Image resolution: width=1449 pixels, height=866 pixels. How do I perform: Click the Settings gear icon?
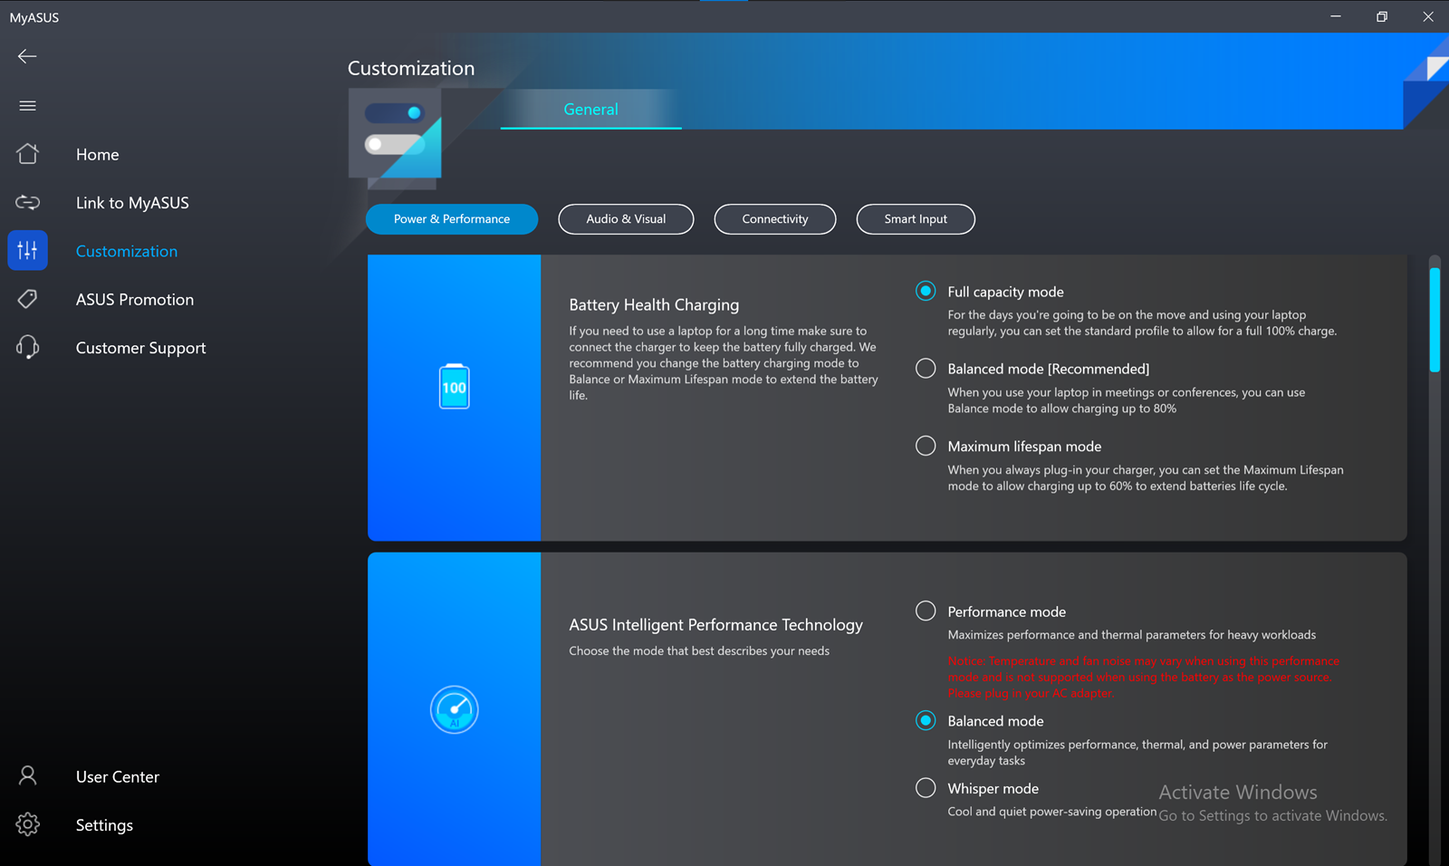(x=27, y=824)
